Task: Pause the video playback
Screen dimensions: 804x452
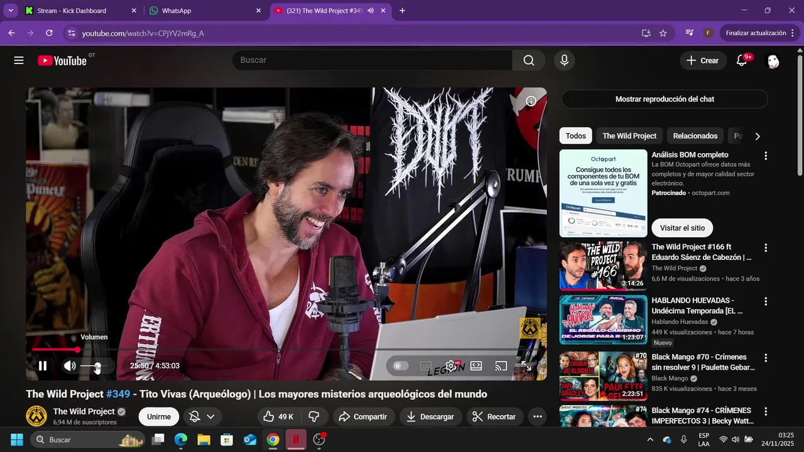Action: [x=43, y=365]
